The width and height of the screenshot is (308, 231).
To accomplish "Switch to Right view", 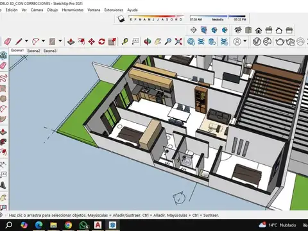I will point(269,30).
